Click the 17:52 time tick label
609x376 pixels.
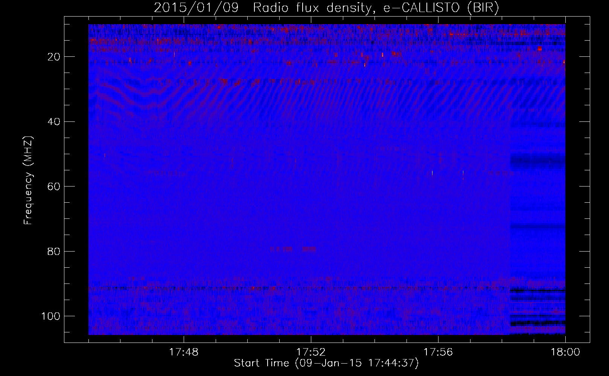tap(311, 352)
